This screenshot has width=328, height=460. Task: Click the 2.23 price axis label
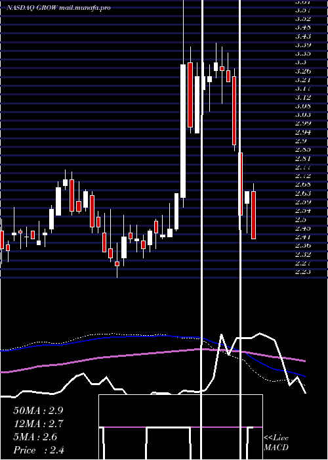coord(303,271)
